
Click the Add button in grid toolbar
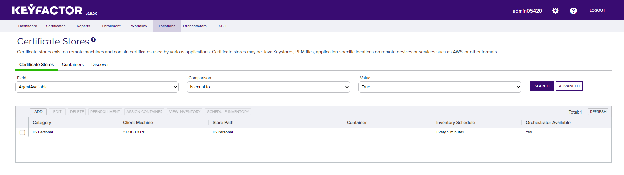click(x=38, y=112)
